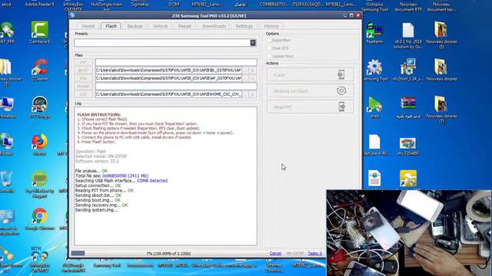The image size is (492, 276).
Task: Open Camtasia 9 desktop shortcut
Action: [x=39, y=32]
